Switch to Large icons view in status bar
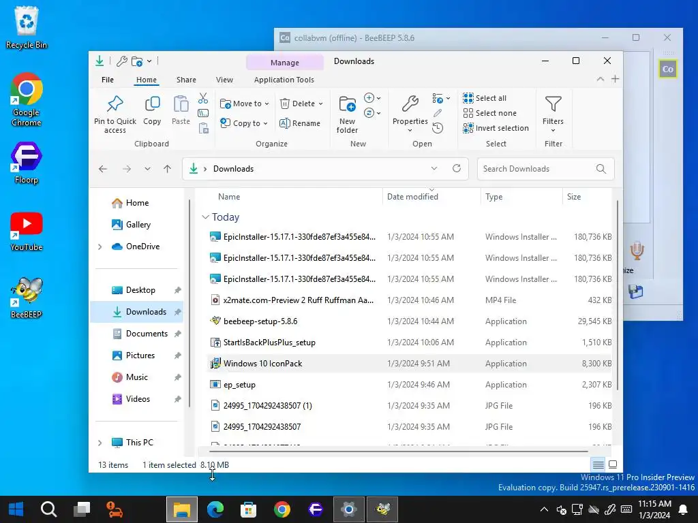Viewport: 698px width, 523px height. (613, 464)
